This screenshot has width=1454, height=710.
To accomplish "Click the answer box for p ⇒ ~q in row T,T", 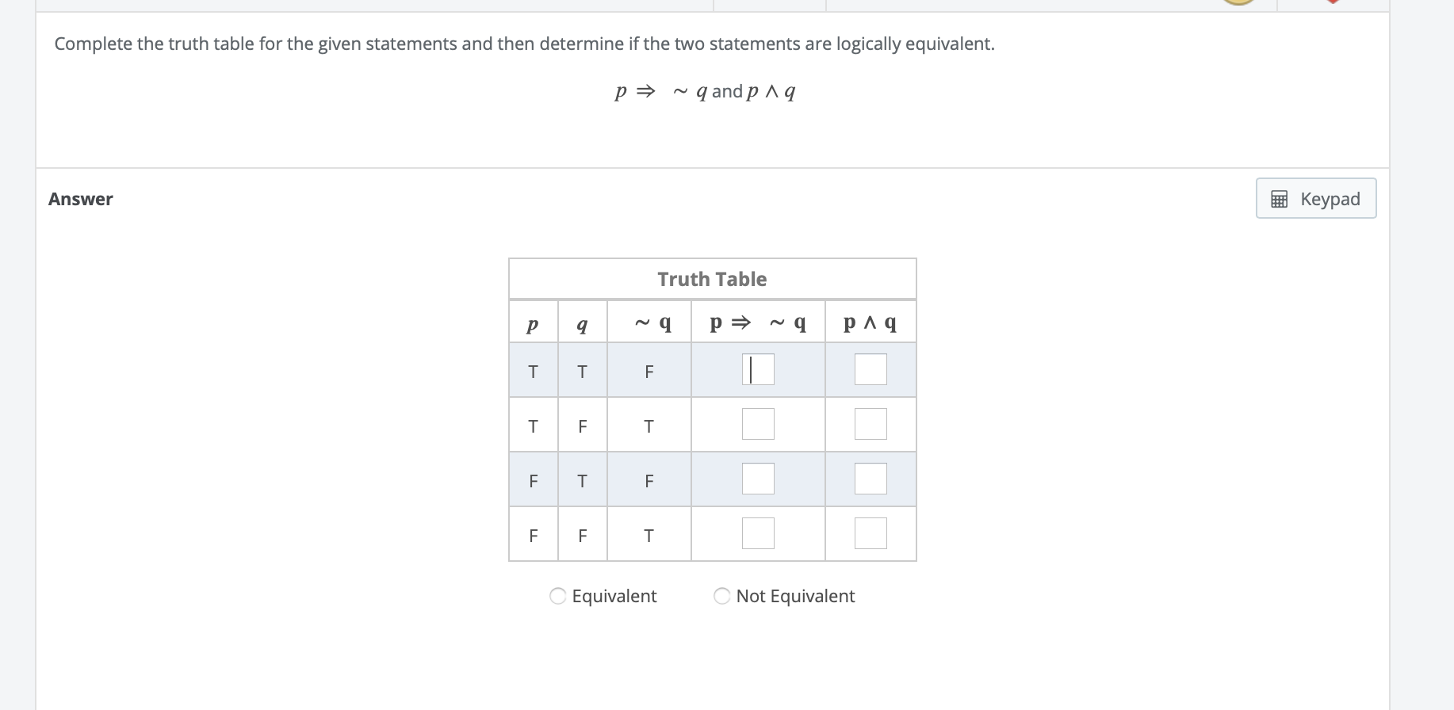I will coord(757,369).
